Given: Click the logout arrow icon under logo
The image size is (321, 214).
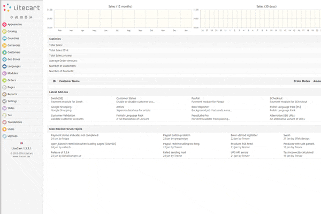Looking at the screenshot, I should (30, 17).
